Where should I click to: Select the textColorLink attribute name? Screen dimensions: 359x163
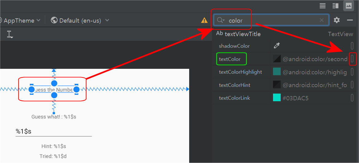[234, 98]
